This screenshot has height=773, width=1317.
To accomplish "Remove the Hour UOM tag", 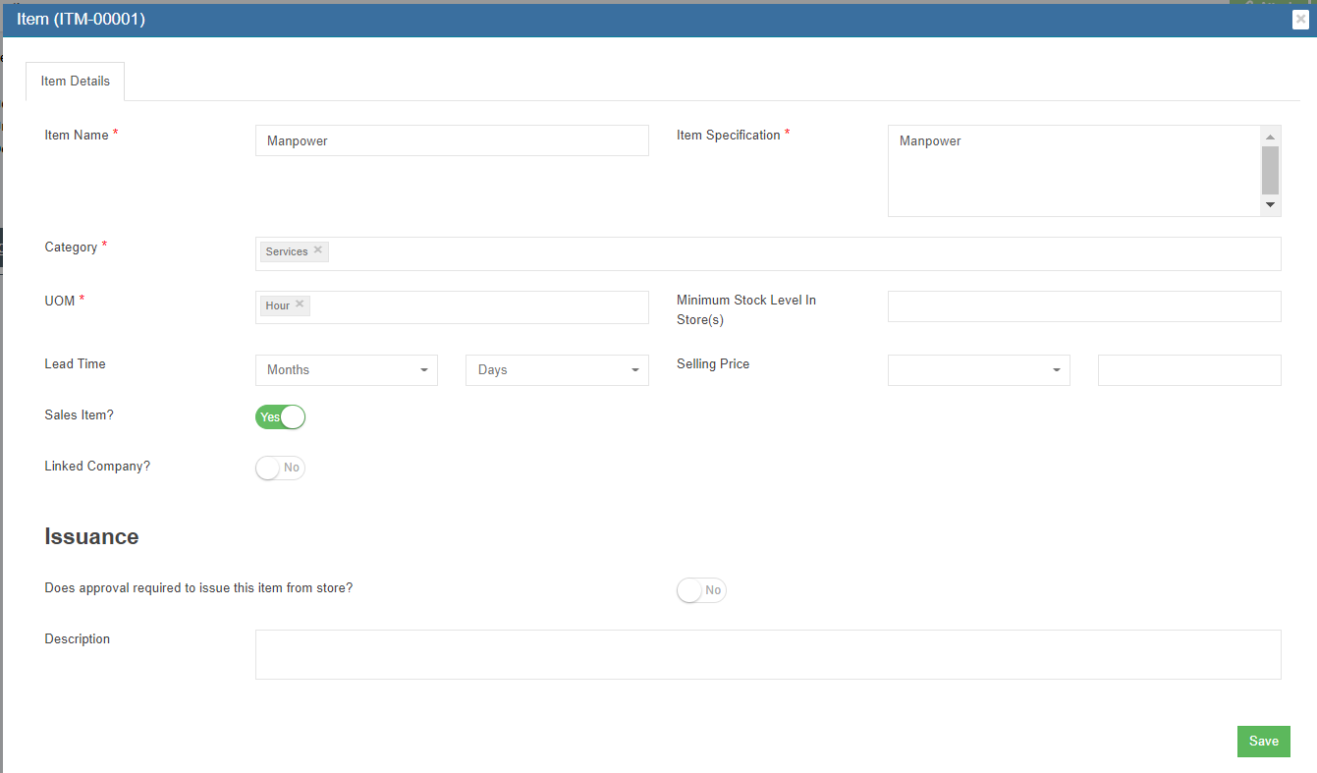I will (x=300, y=304).
